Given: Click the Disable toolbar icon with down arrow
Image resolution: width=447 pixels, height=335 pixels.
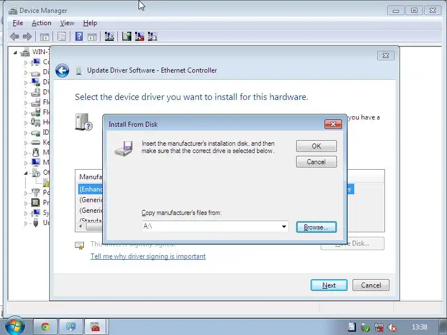Looking at the screenshot, I should point(152,36).
